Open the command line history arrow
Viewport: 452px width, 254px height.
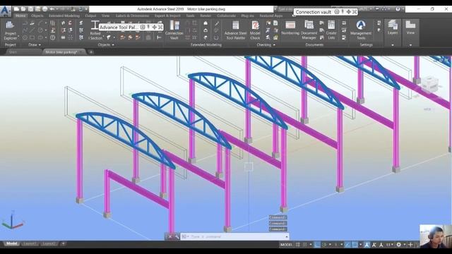(287, 236)
